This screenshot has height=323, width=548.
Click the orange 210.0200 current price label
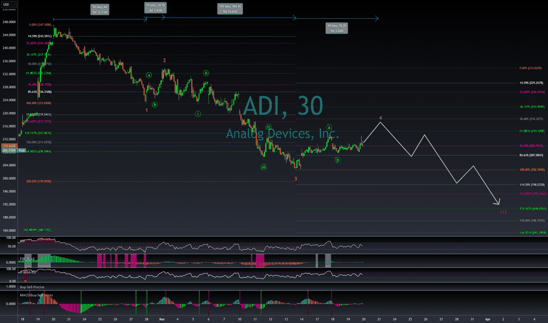[9, 146]
